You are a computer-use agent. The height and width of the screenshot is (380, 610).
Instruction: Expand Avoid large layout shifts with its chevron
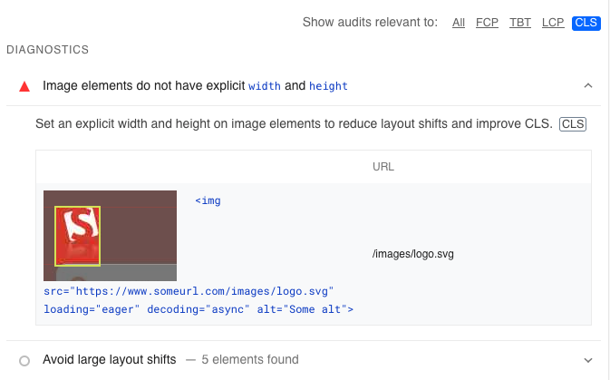[588, 360]
